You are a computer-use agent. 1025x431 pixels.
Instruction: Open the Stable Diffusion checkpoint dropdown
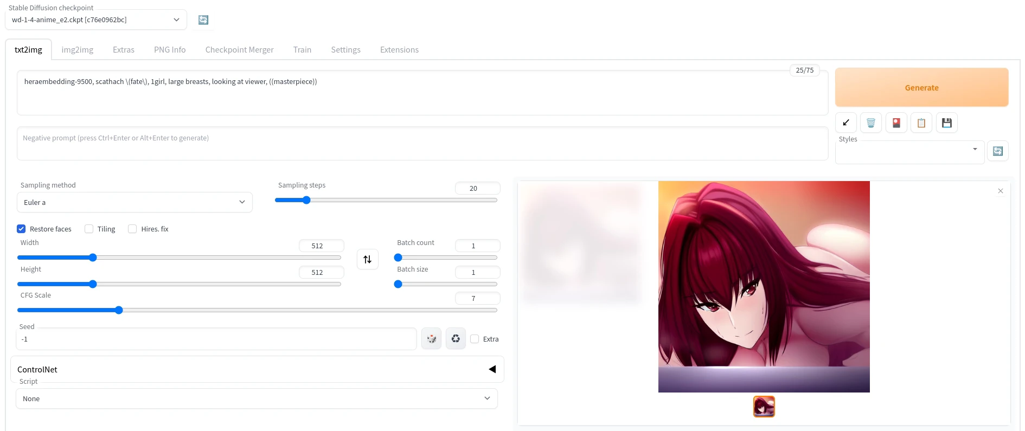96,20
